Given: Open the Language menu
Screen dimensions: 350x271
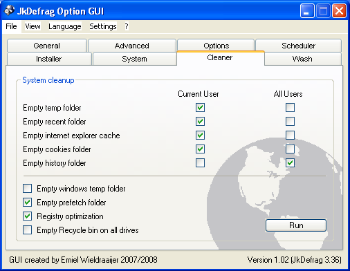Looking at the screenshot, I should point(65,26).
